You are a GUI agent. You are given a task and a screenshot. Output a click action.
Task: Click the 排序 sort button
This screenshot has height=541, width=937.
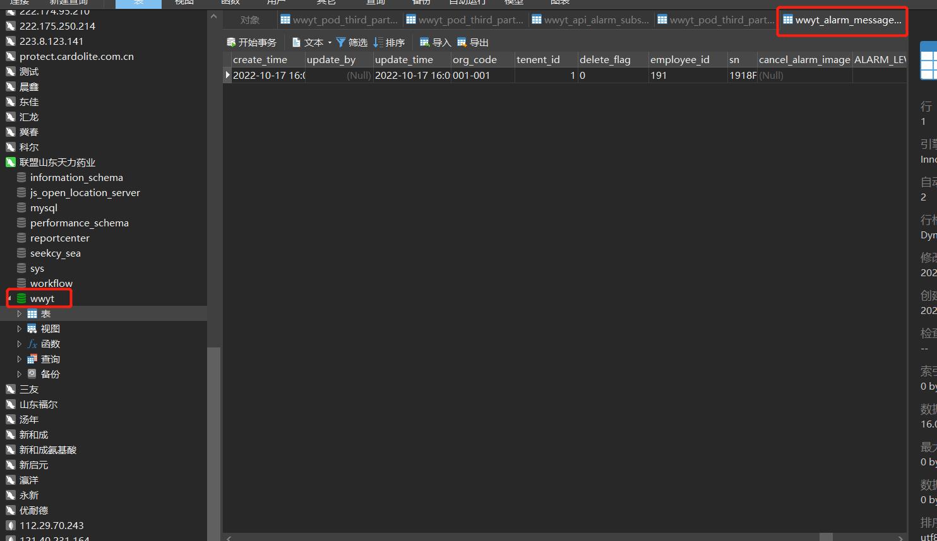click(x=389, y=42)
